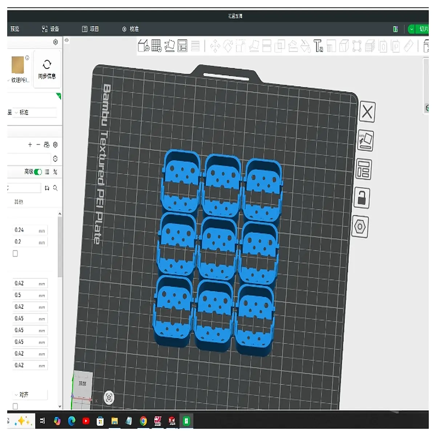Click the settings list view icon
The width and height of the screenshot is (436, 436).
click(x=47, y=172)
